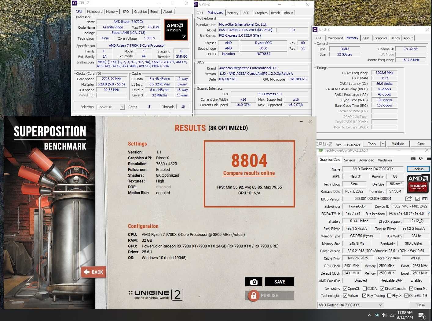Viewport: 432px width, 321px height.
Task: Open the SPD tab in the Mainboard window
Action: pos(247,13)
